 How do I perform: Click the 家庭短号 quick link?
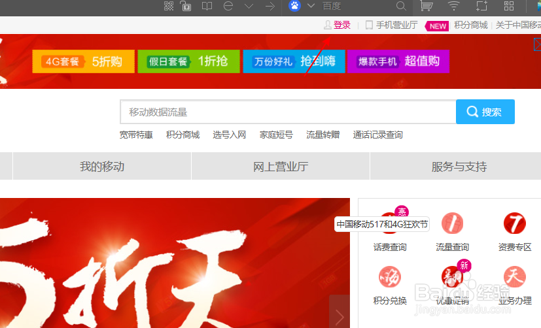tap(276, 135)
